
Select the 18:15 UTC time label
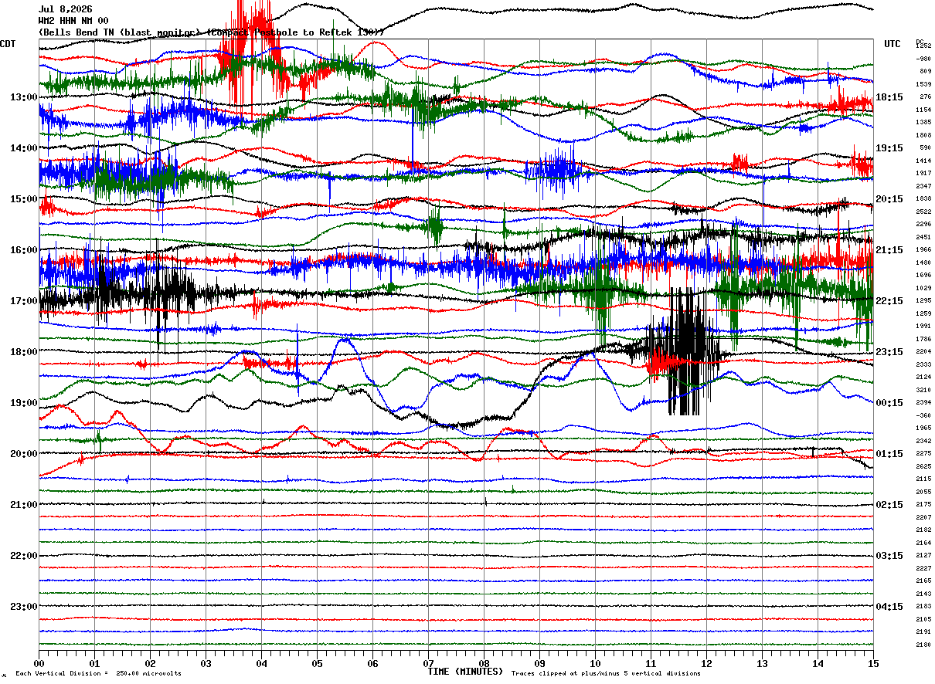point(889,97)
